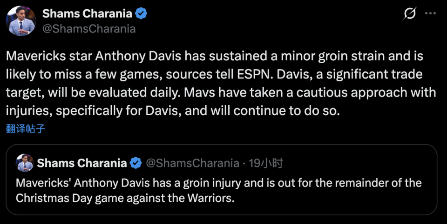Click the Shams Charania name in the quoted post
Viewport: 447px width, 224px height.
82,163
